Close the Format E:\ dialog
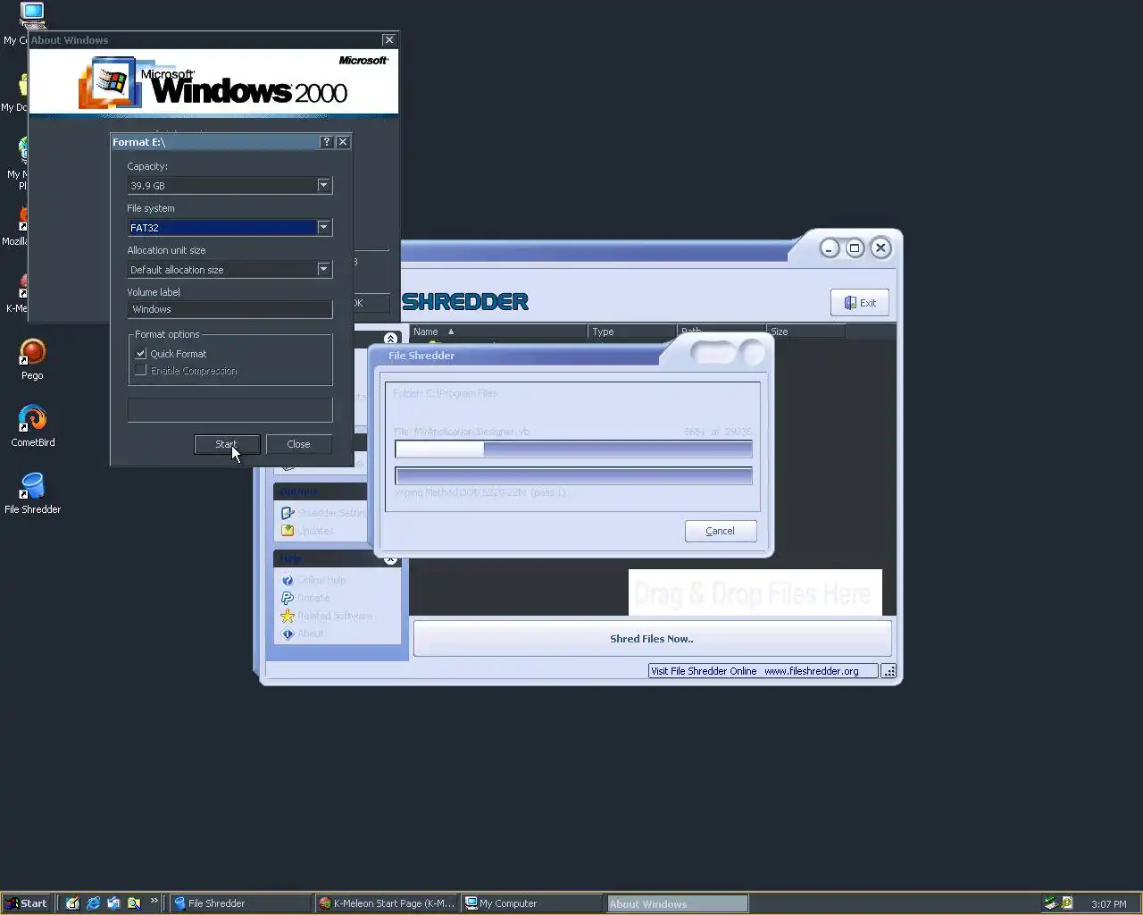 click(343, 142)
